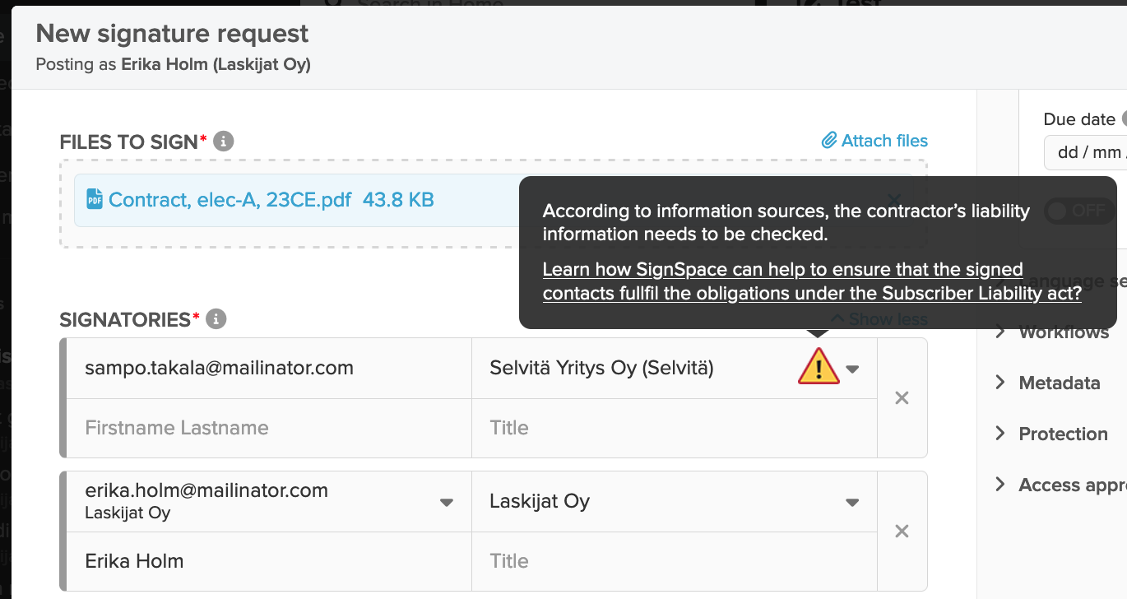Remove the sampo.takala signatory with X icon
The height and width of the screenshot is (599, 1127).
[902, 398]
